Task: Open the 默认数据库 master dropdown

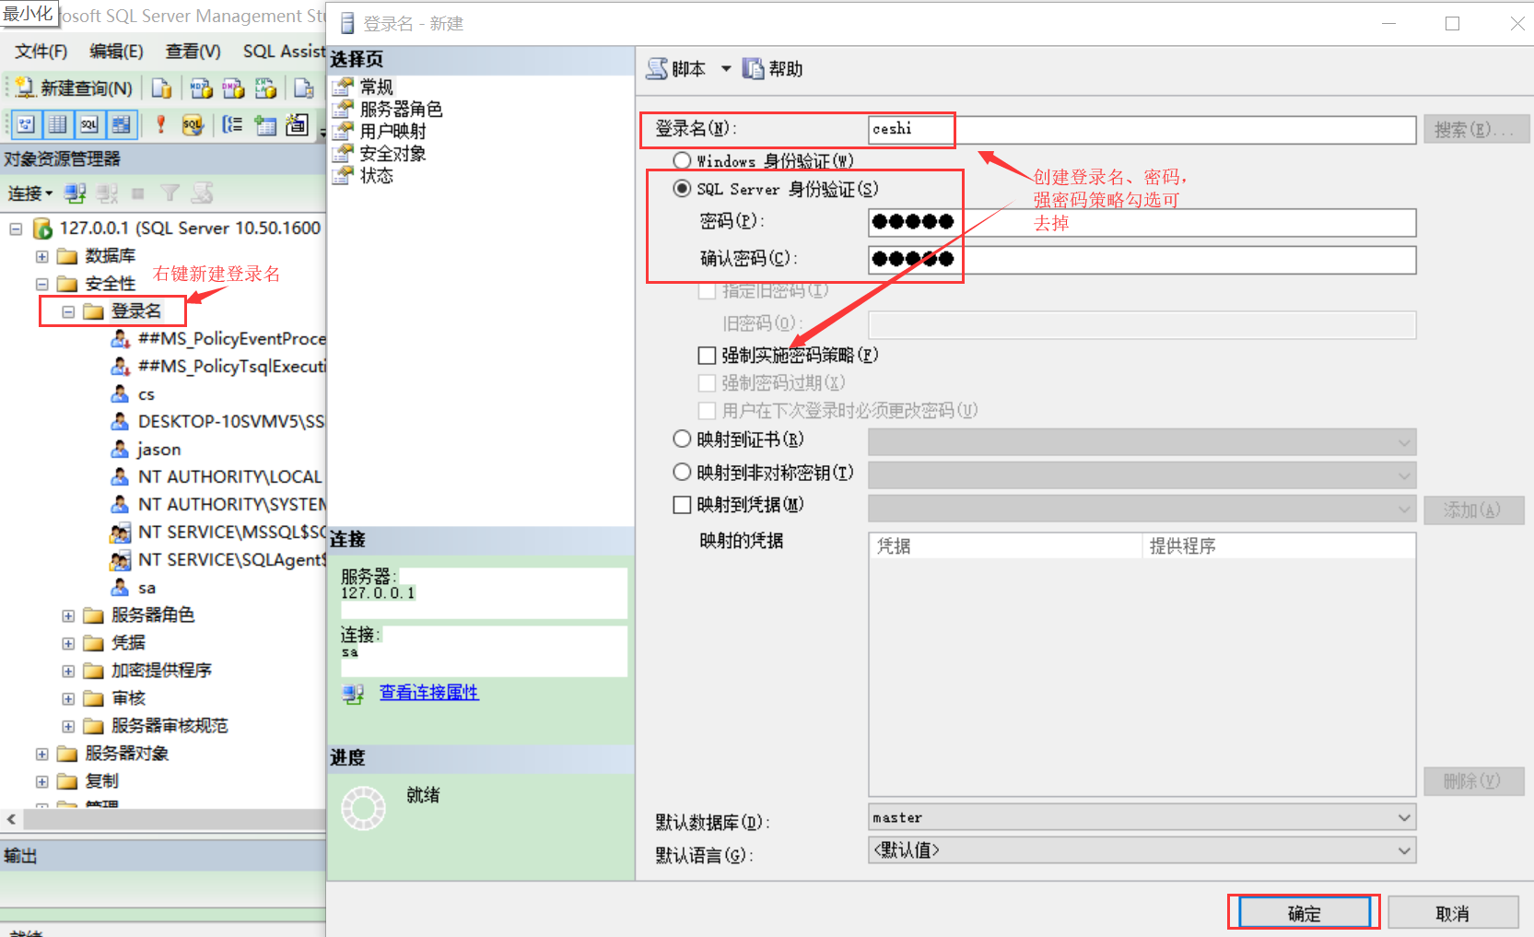Action: 1404,816
